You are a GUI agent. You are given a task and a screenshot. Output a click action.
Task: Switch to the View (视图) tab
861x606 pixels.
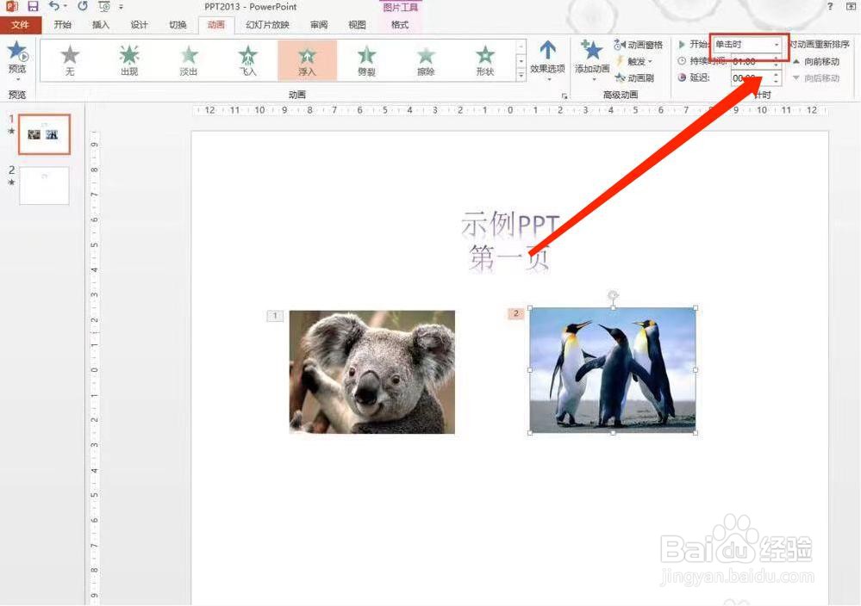coord(357,25)
